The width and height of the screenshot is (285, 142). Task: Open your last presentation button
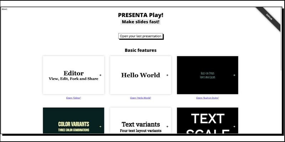pos(141,36)
